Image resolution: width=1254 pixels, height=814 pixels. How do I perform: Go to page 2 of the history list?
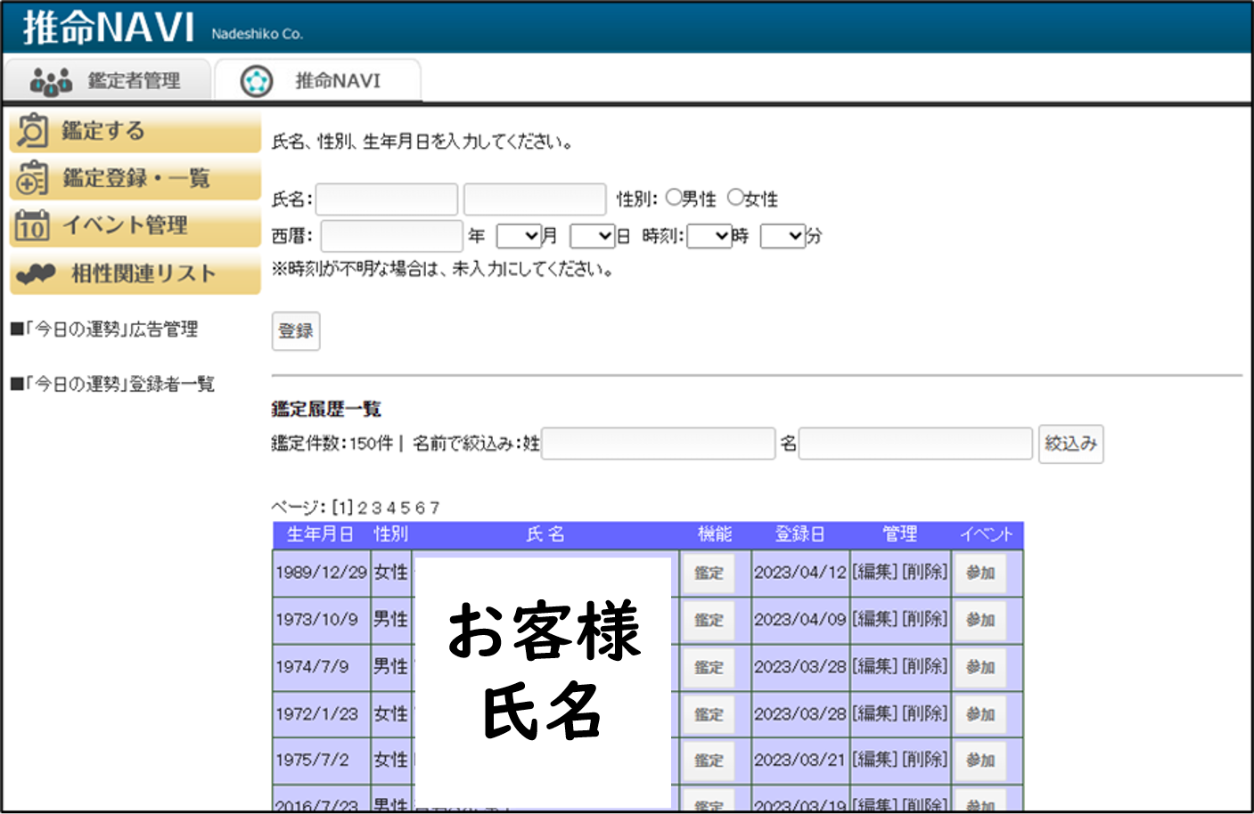(362, 508)
